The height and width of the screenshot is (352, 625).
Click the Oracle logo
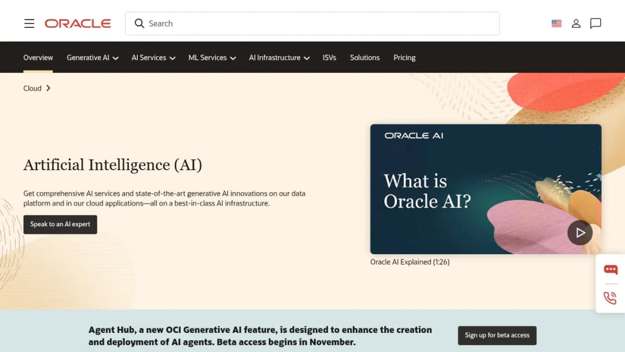point(78,24)
